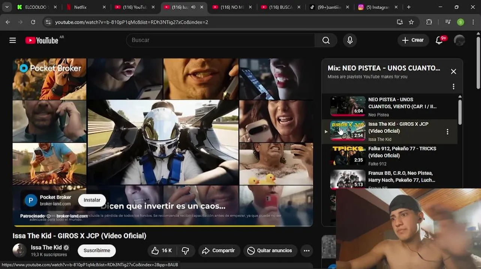Open the browser extensions puzzle icon
This screenshot has height=269, width=481.
[x=429, y=22]
